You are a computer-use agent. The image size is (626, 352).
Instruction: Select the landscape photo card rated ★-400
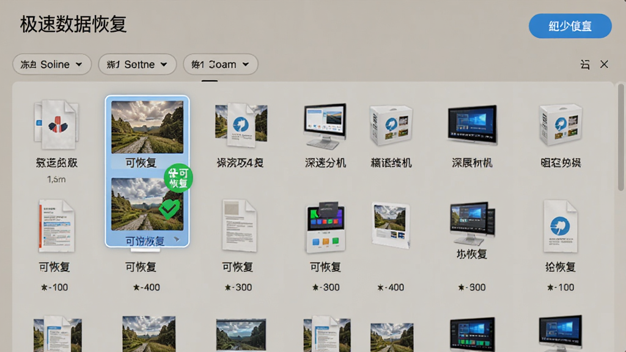tap(391, 225)
